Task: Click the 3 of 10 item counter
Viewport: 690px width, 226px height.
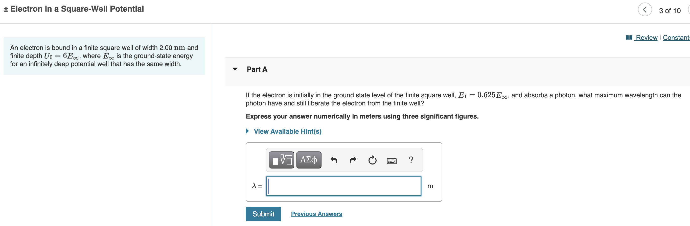Action: click(670, 11)
